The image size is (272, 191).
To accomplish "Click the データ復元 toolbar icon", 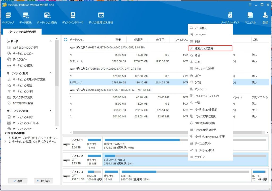I will pos(25,16).
